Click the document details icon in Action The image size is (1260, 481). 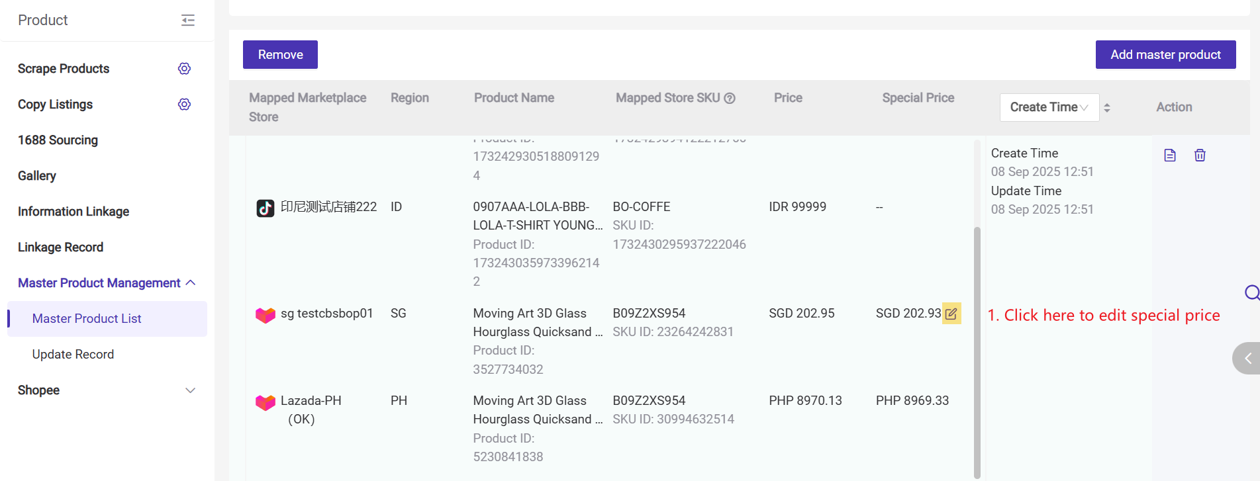[x=1170, y=155]
